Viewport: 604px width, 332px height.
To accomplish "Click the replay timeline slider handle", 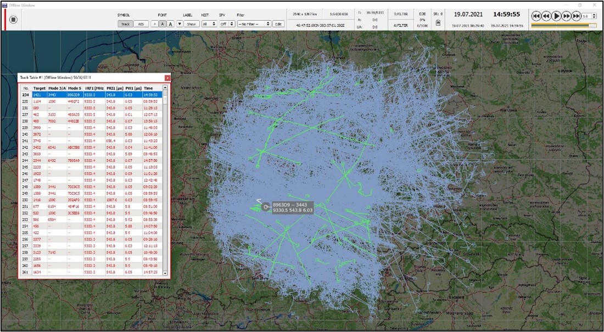I will 592,25.
